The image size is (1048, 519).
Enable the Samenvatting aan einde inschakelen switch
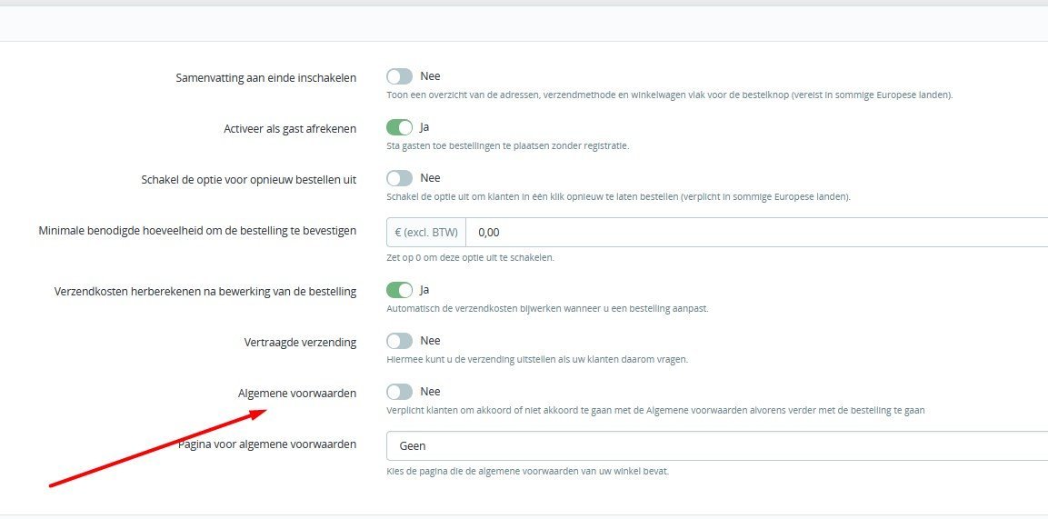399,77
